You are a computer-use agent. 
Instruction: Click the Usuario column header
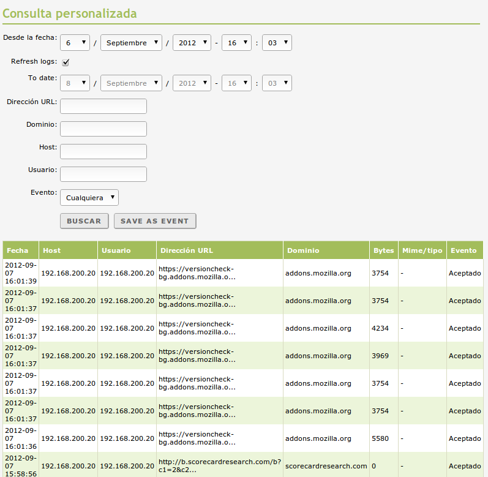pos(127,250)
